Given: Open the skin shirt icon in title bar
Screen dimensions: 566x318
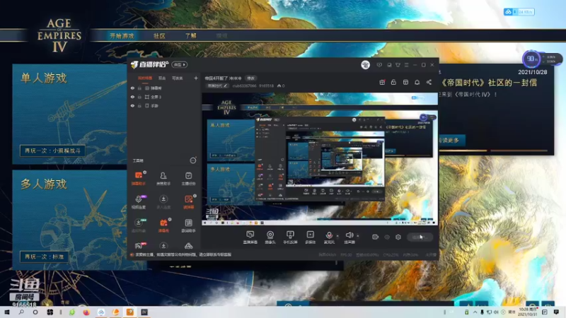Looking at the screenshot, I should click(398, 65).
